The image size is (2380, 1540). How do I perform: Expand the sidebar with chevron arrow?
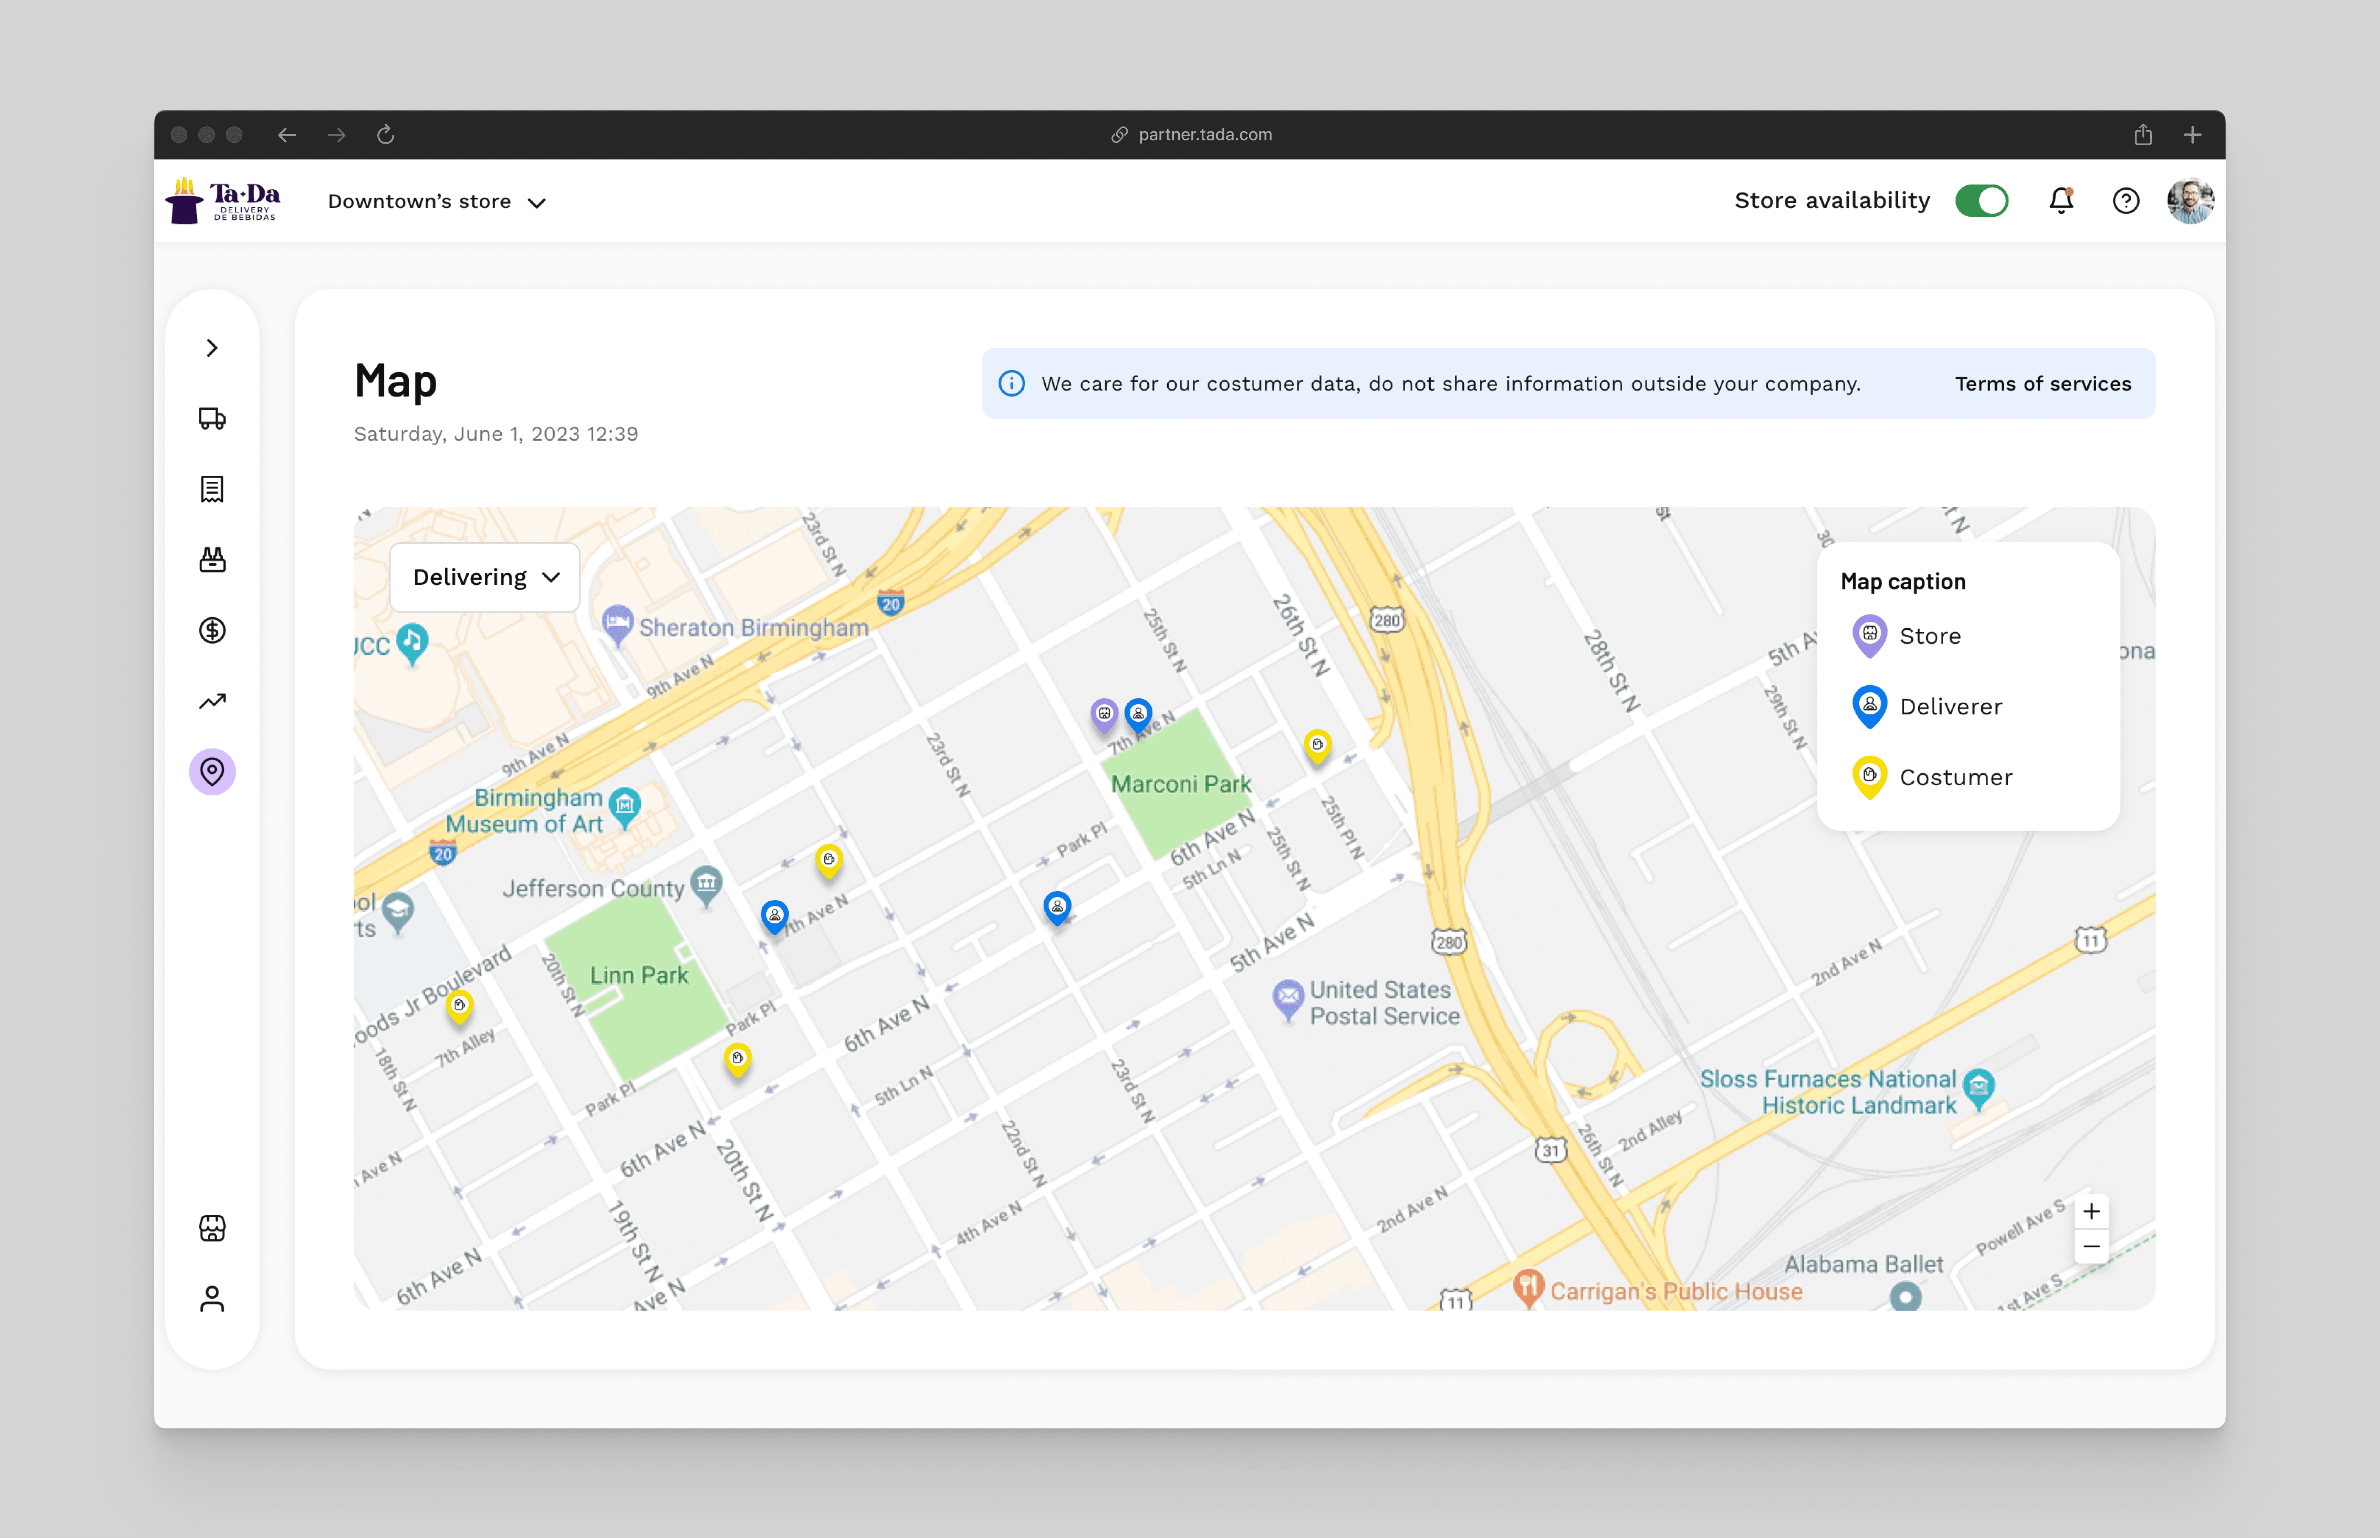tap(212, 348)
